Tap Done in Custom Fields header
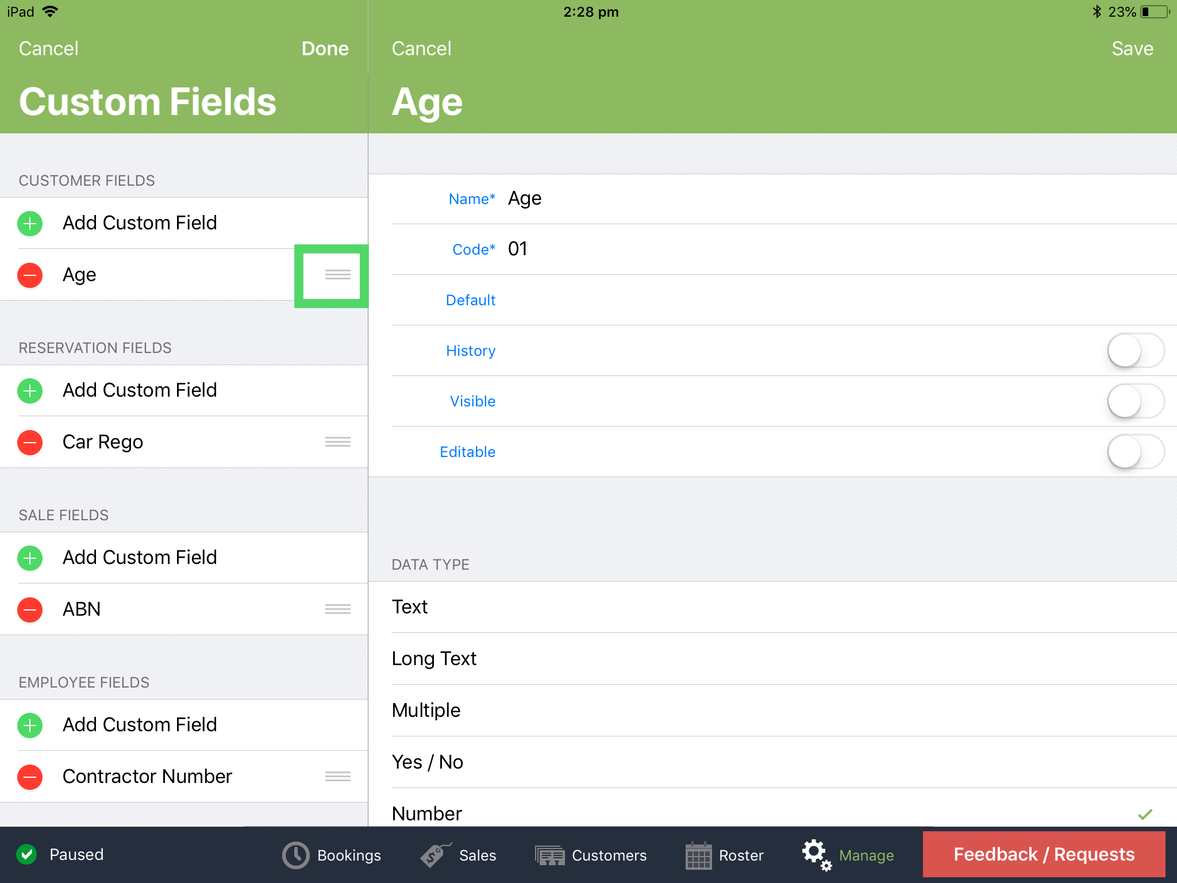 [x=325, y=49]
